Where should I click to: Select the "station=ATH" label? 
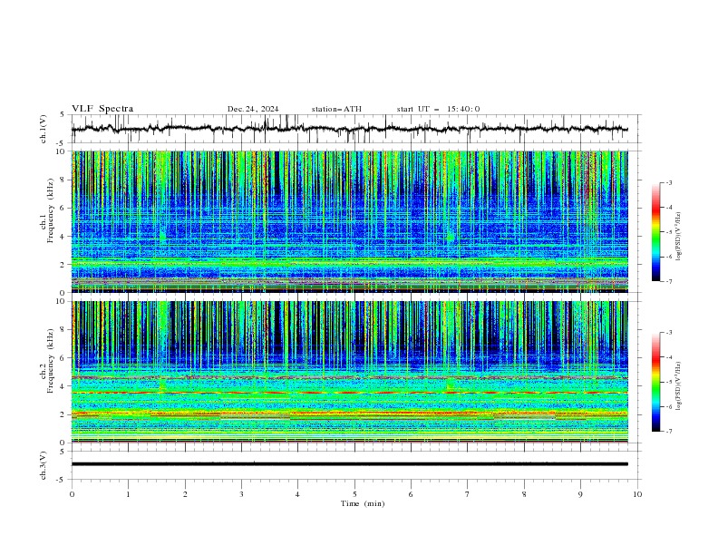point(336,109)
